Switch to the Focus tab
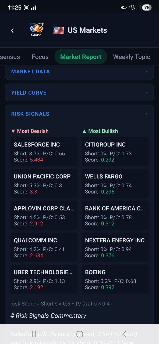The height and width of the screenshot is (344, 159). pyautogui.click(x=40, y=57)
